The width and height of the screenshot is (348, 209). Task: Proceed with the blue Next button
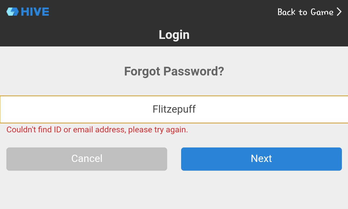click(262, 159)
